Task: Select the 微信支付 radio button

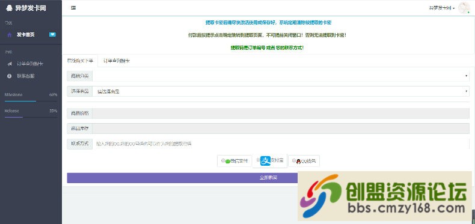Action: pos(223,160)
